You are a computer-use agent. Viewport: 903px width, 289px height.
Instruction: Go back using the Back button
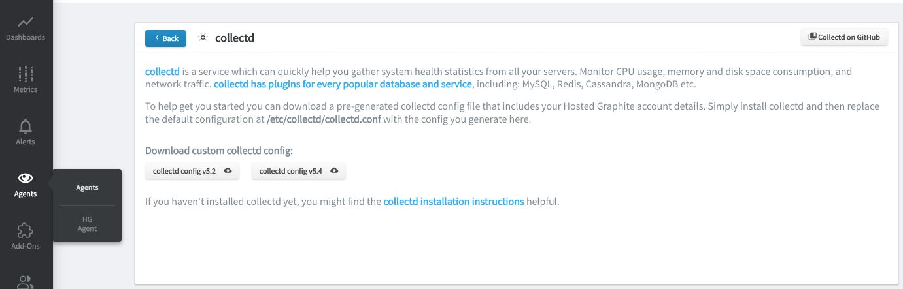165,38
